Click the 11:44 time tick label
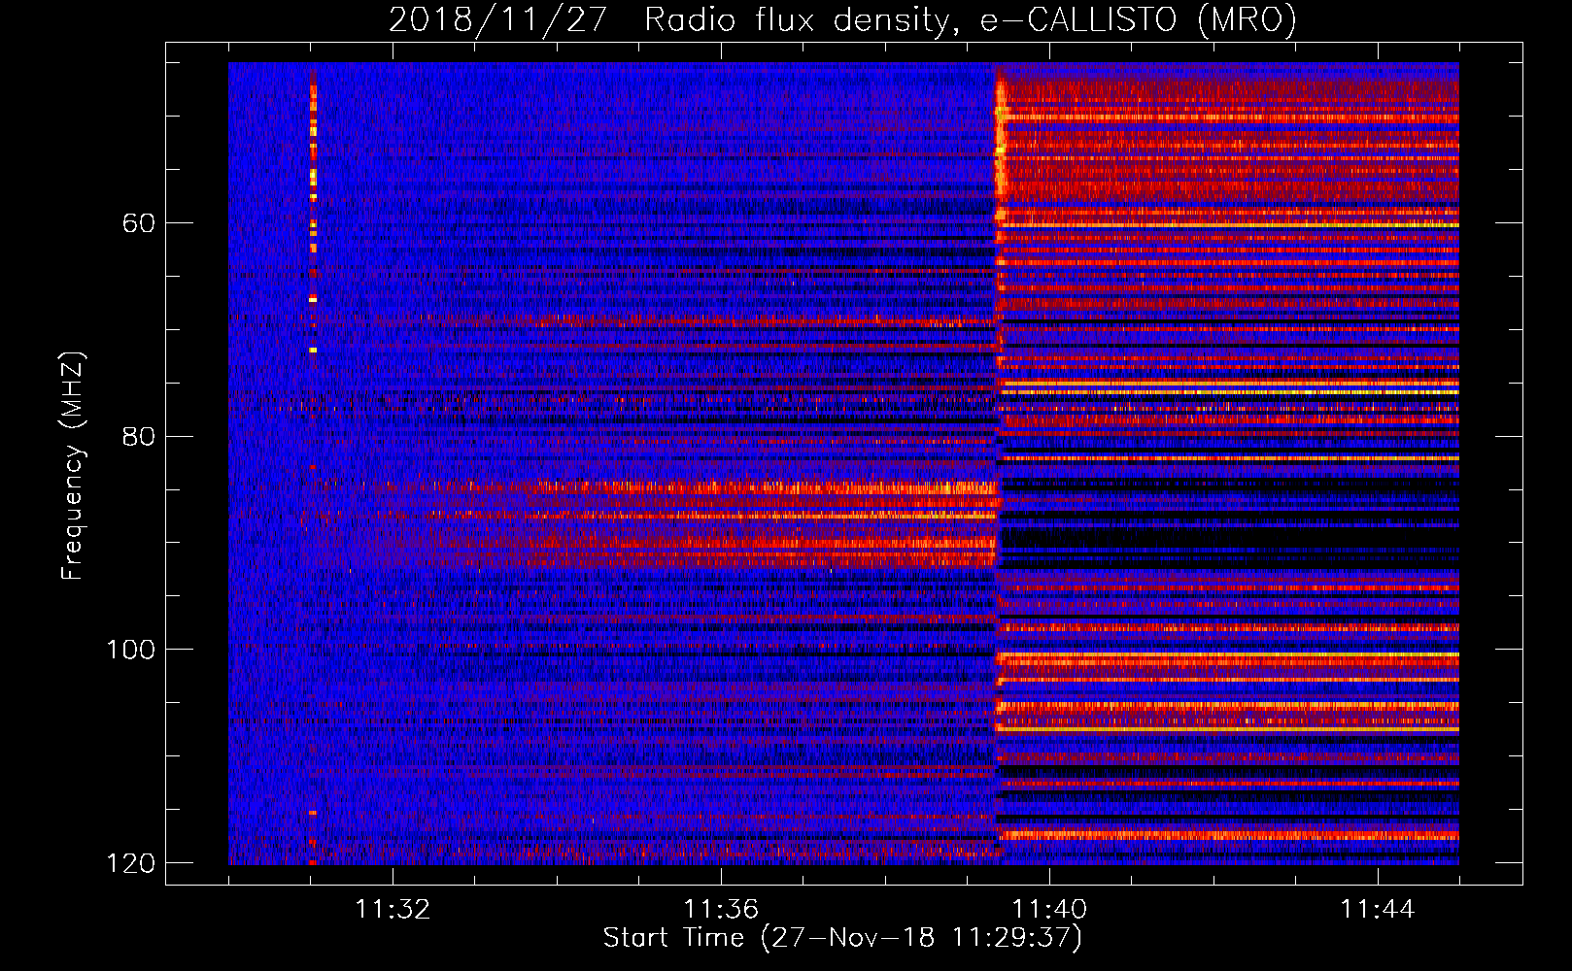1572x971 pixels. pyautogui.click(x=1378, y=910)
